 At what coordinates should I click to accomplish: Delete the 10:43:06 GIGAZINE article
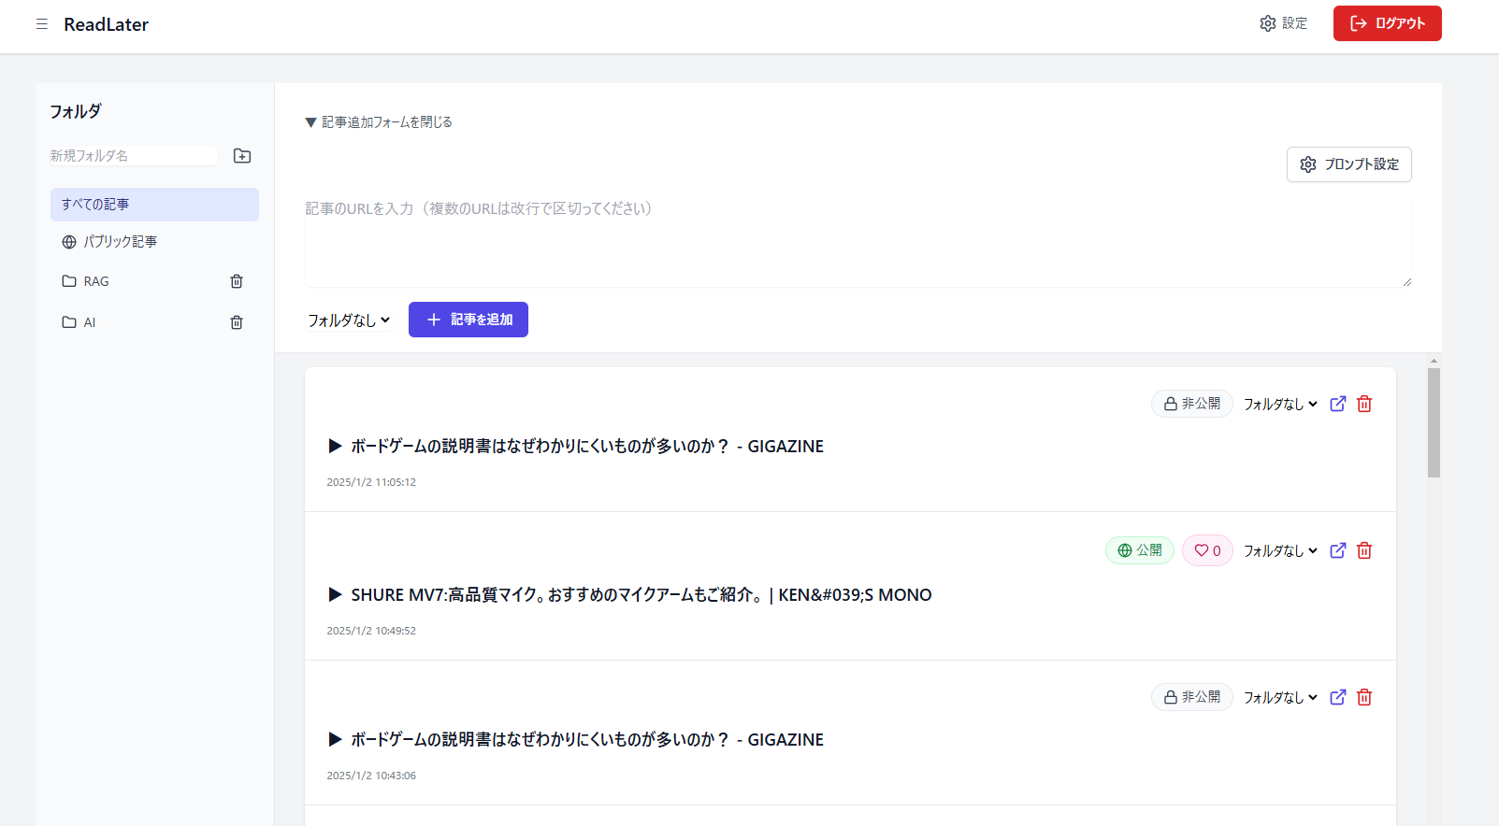click(1364, 697)
